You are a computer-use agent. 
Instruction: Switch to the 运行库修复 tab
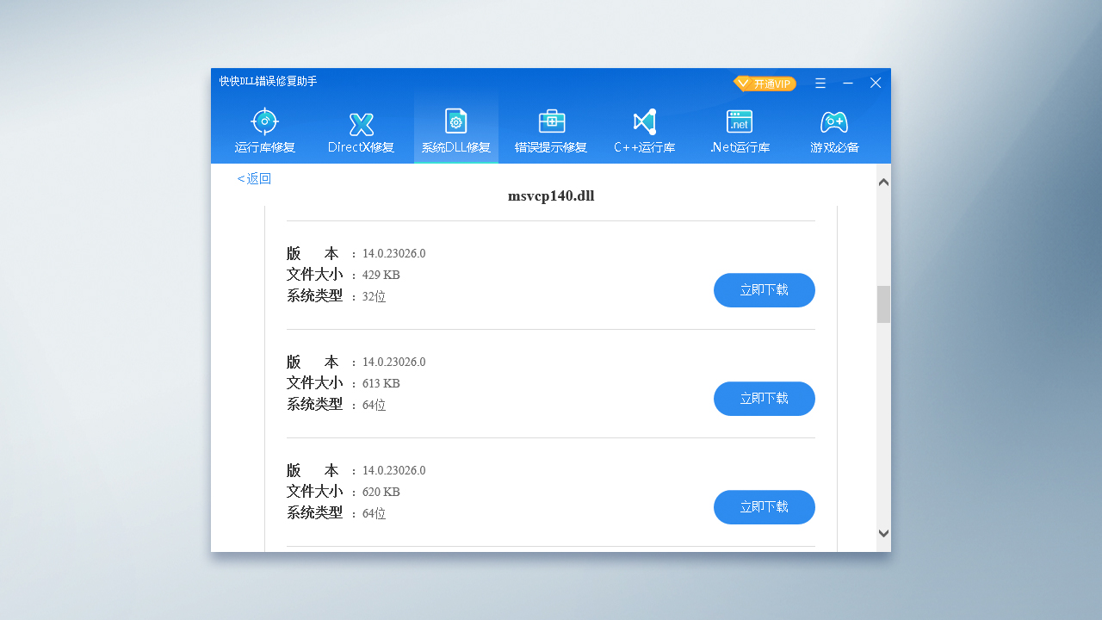click(x=264, y=129)
